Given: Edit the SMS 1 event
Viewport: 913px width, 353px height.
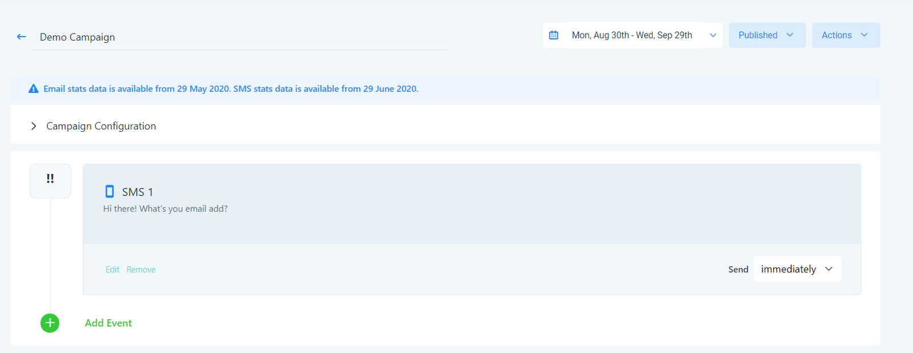Looking at the screenshot, I should 112,270.
